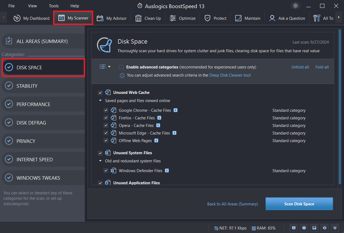Click the NET speed indicator
Image resolution: width=344 pixels, height=233 pixels.
230,228
